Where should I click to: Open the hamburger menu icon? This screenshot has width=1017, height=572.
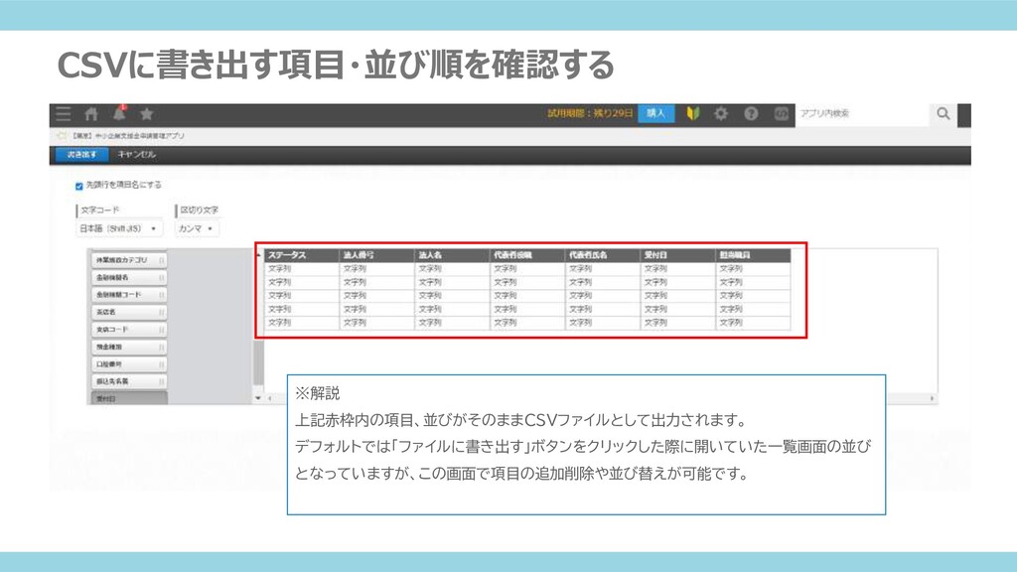click(x=63, y=114)
